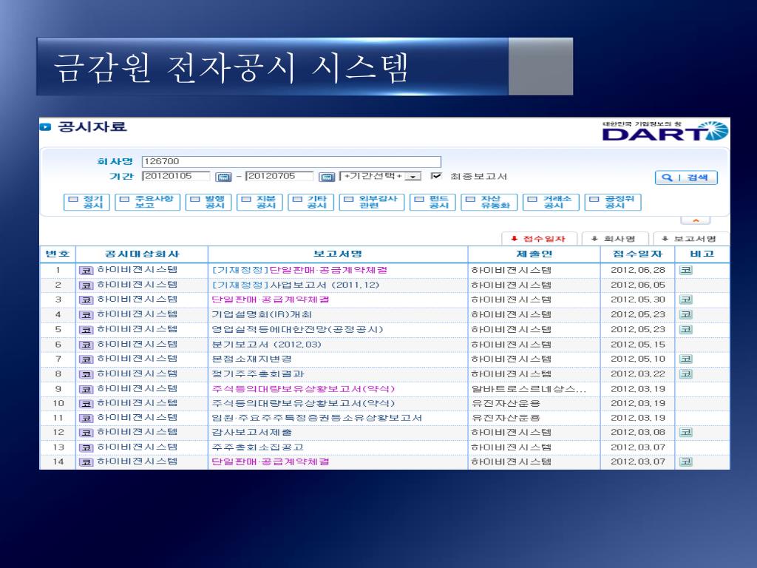
Task: Sort by 회사명 tab
Action: (x=614, y=239)
